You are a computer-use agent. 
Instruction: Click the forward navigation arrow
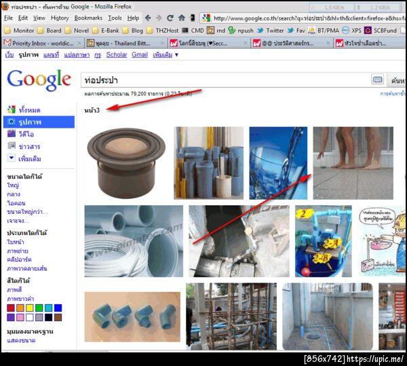pyautogui.click(x=159, y=18)
